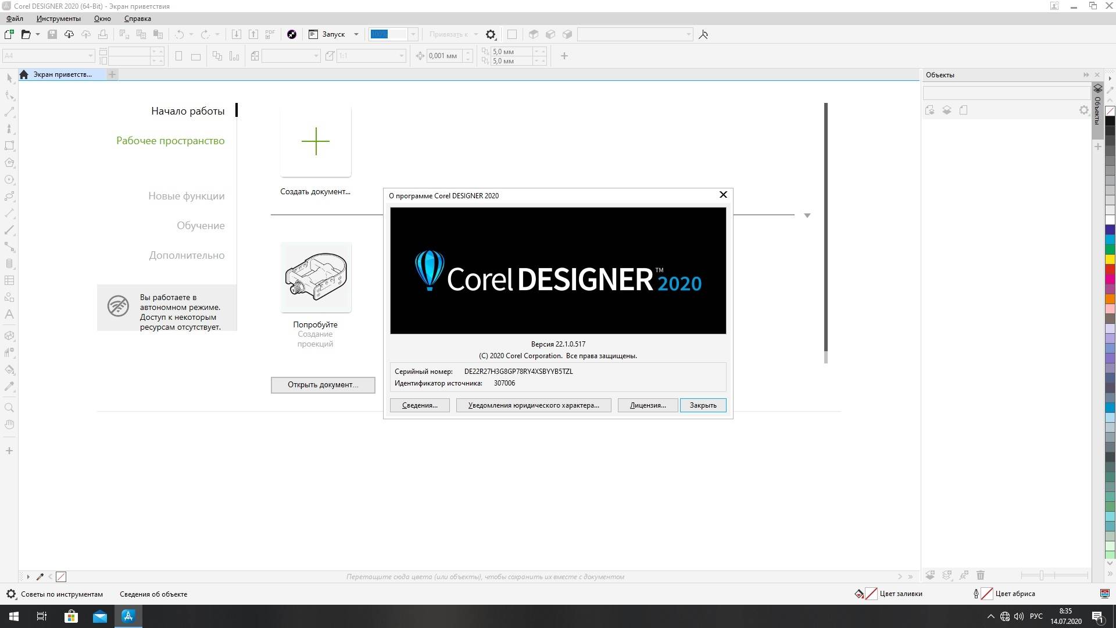This screenshot has height=628, width=1116.
Task: Click the outline pen icon in status bar
Action: point(976,594)
